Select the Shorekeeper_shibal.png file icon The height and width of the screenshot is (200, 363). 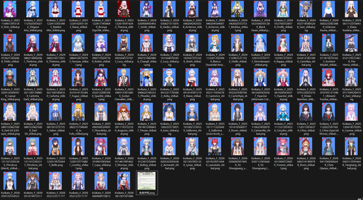tap(261, 43)
